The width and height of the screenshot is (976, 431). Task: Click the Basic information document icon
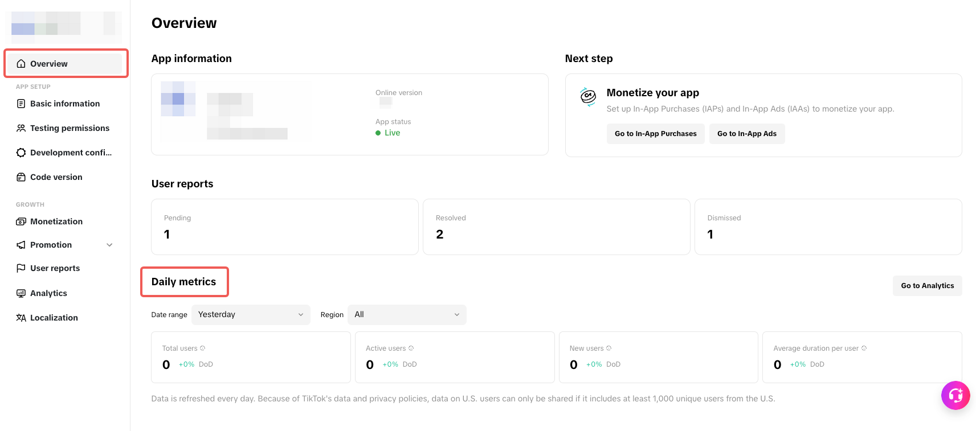21,104
